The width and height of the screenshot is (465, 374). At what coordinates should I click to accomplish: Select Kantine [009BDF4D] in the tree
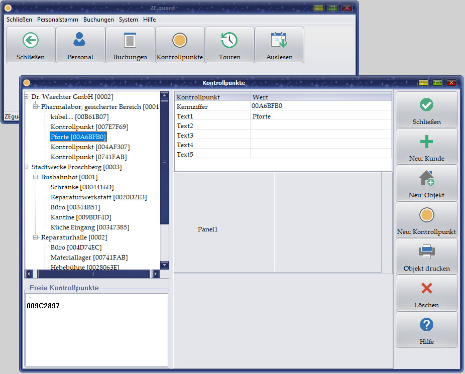point(80,217)
